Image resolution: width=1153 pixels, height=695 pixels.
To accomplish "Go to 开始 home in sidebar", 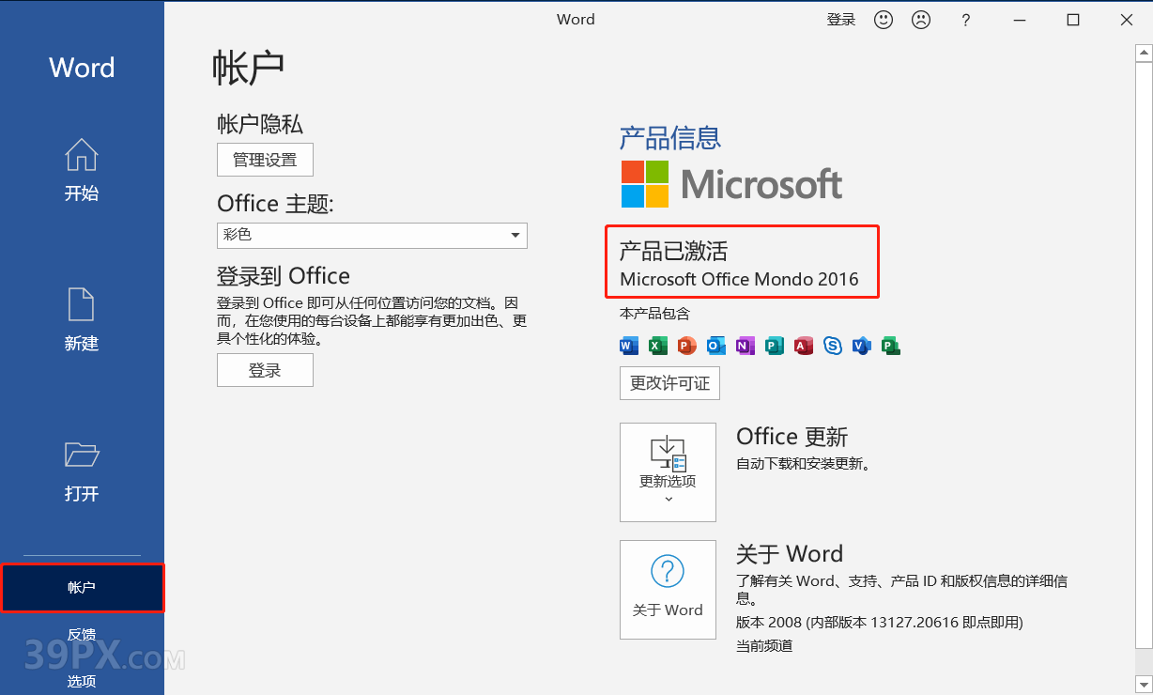I will point(82,171).
